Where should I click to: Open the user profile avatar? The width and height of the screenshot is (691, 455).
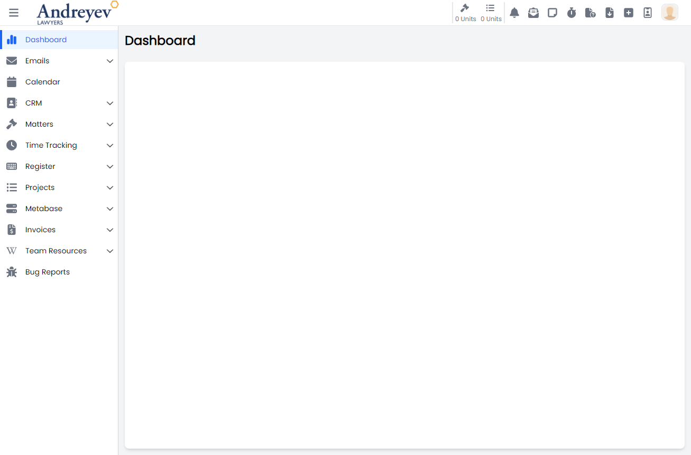[670, 13]
